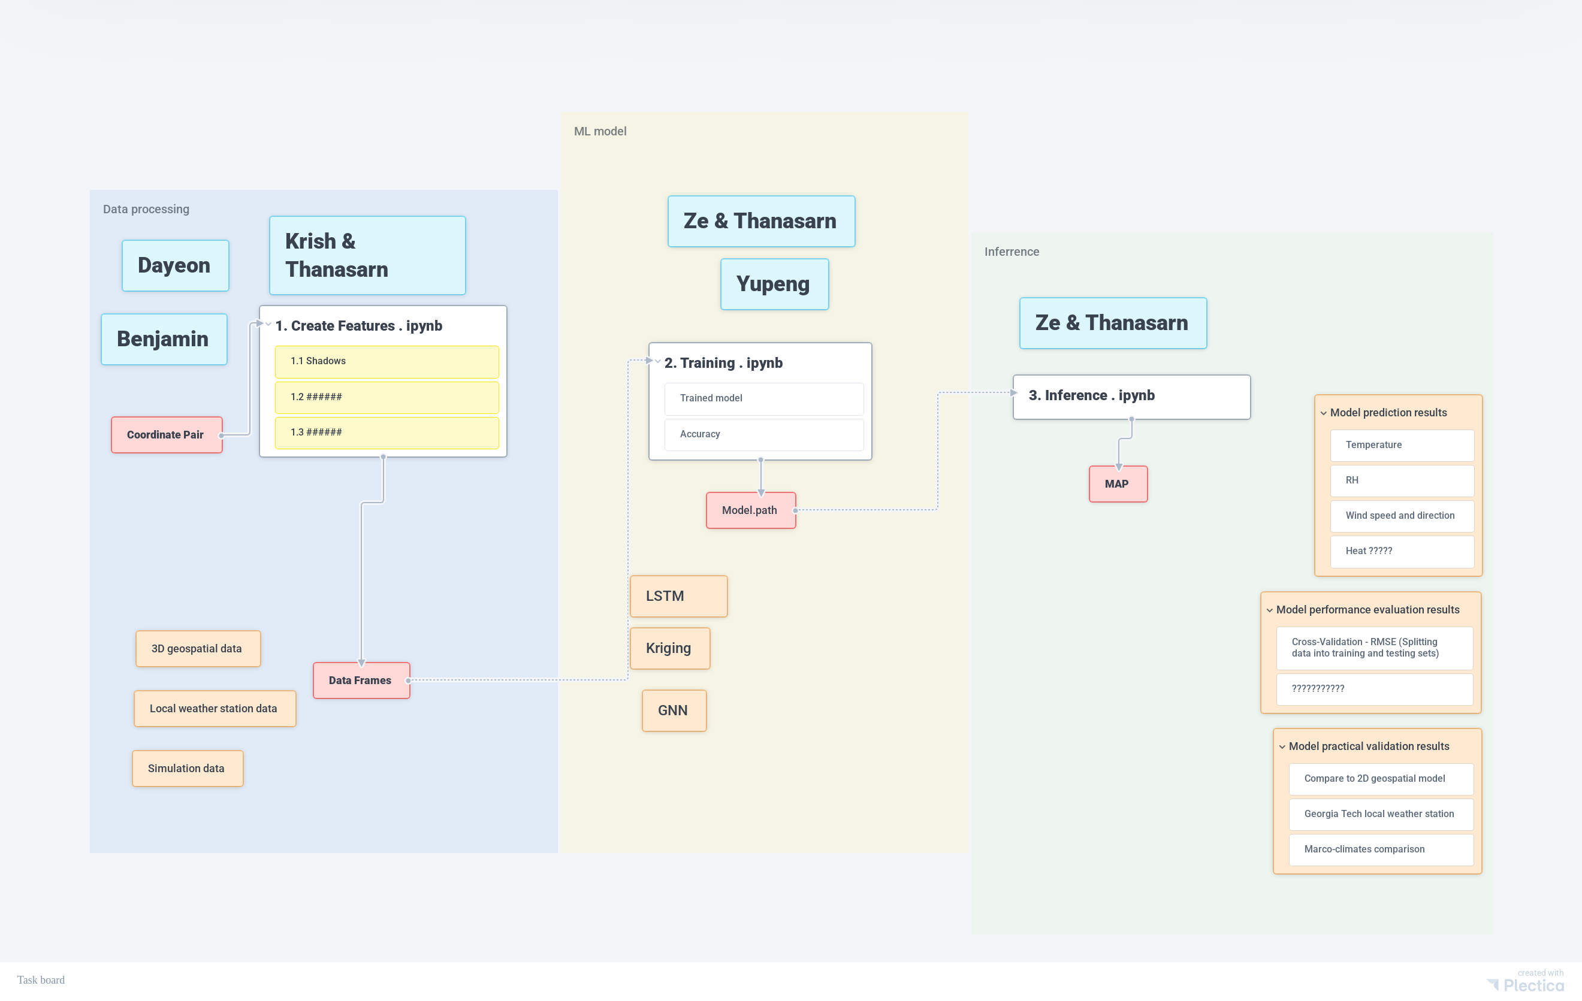The image size is (1582, 1001).
Task: Select the Yupeng name card
Action: (773, 284)
